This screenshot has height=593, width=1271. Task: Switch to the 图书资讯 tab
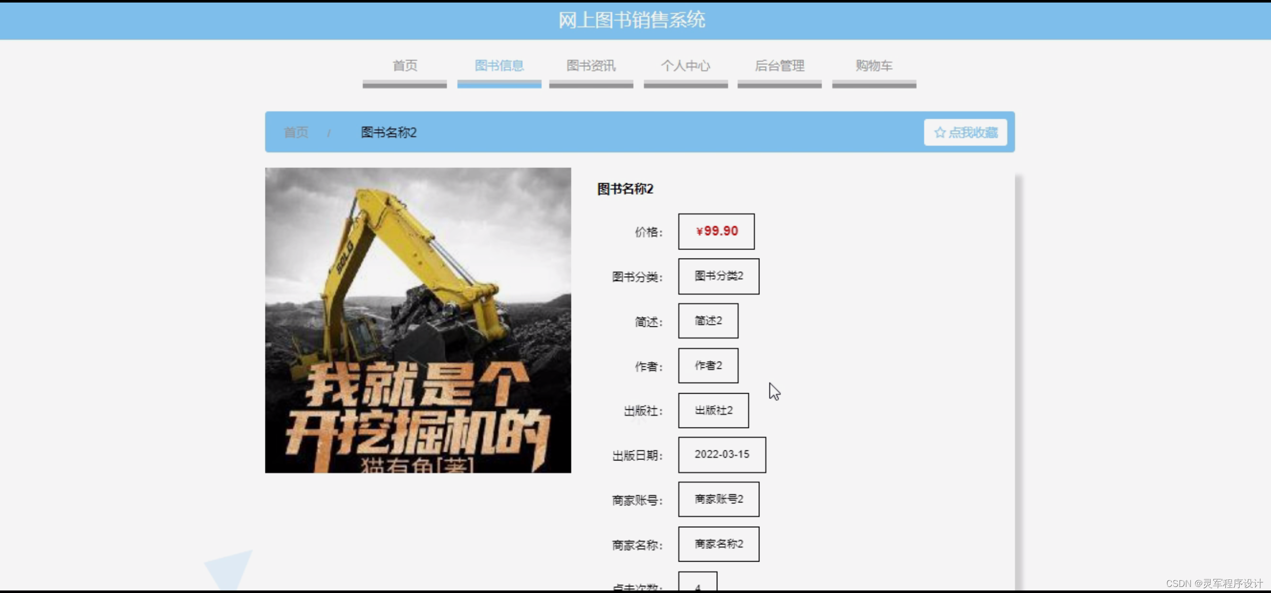(x=591, y=66)
